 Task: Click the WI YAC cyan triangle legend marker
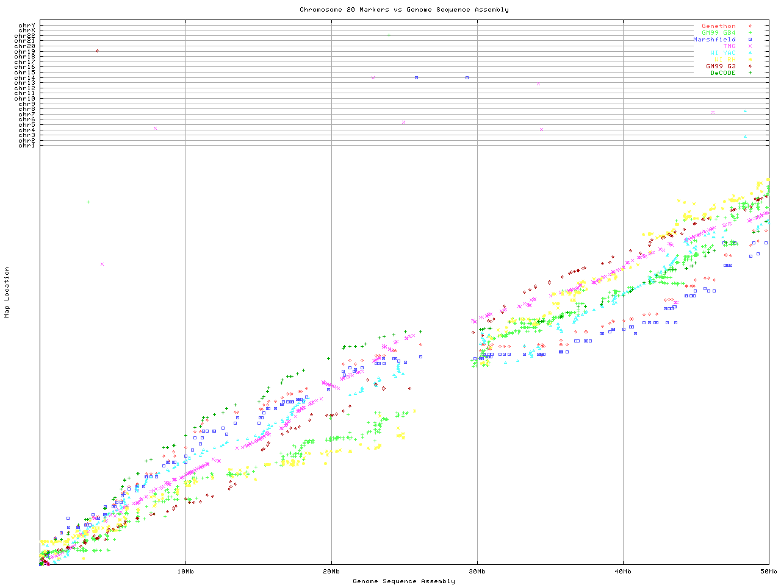pos(750,53)
